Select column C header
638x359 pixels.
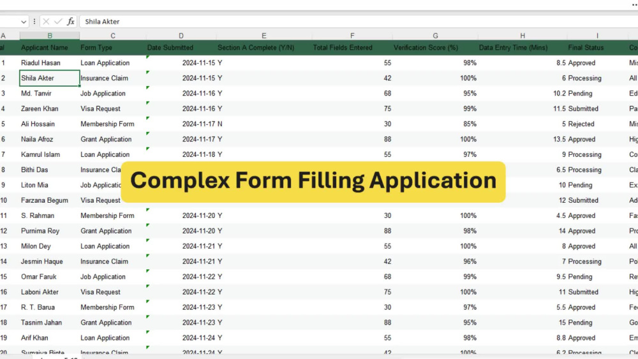[x=113, y=36]
